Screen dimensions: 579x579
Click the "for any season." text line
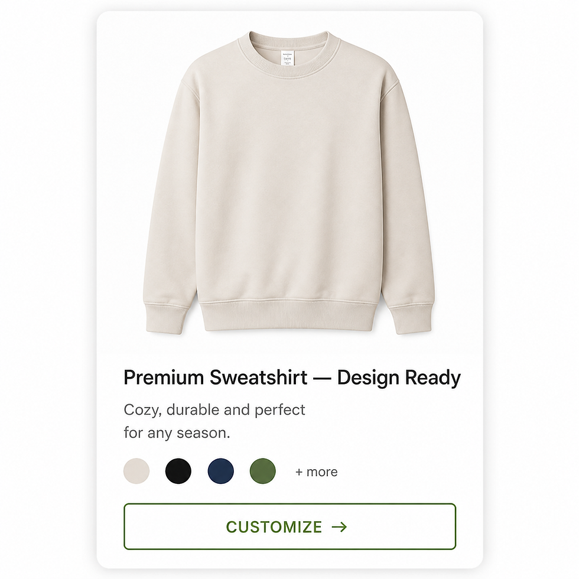(x=177, y=432)
